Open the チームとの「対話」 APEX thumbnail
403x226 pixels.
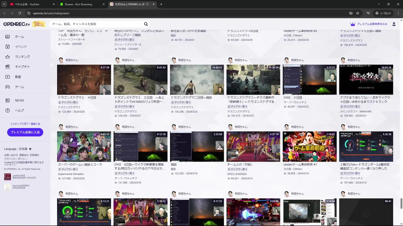point(253,147)
